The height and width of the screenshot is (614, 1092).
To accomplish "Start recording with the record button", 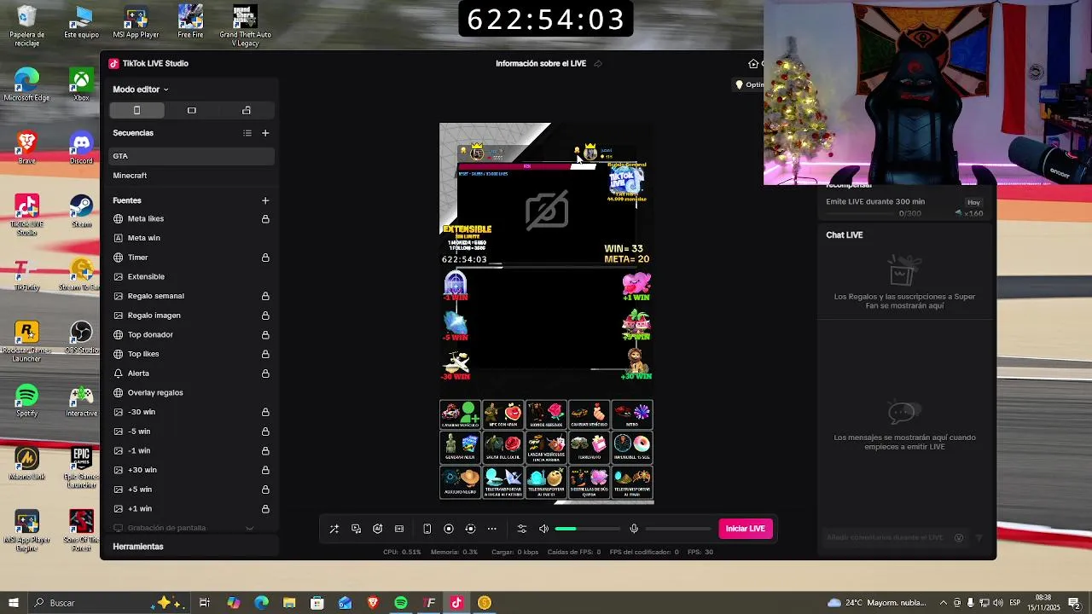I will coord(449,529).
